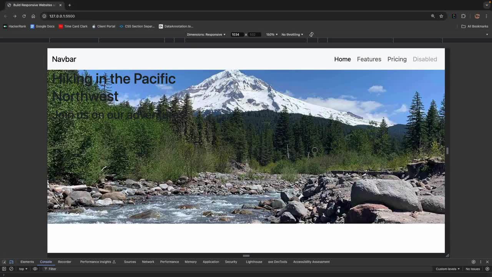Click the live expression eye icon

click(x=35, y=269)
